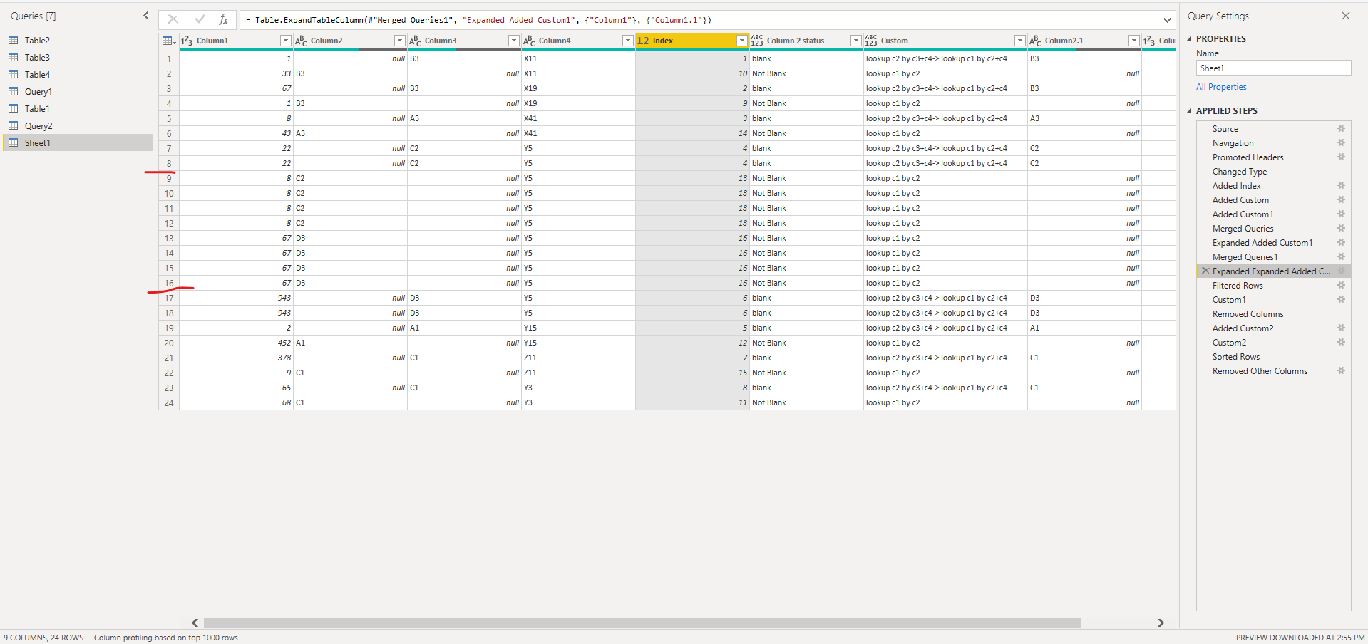The height and width of the screenshot is (644, 1368).
Task: Open settings gear for Promoted Headers step
Action: point(1341,157)
